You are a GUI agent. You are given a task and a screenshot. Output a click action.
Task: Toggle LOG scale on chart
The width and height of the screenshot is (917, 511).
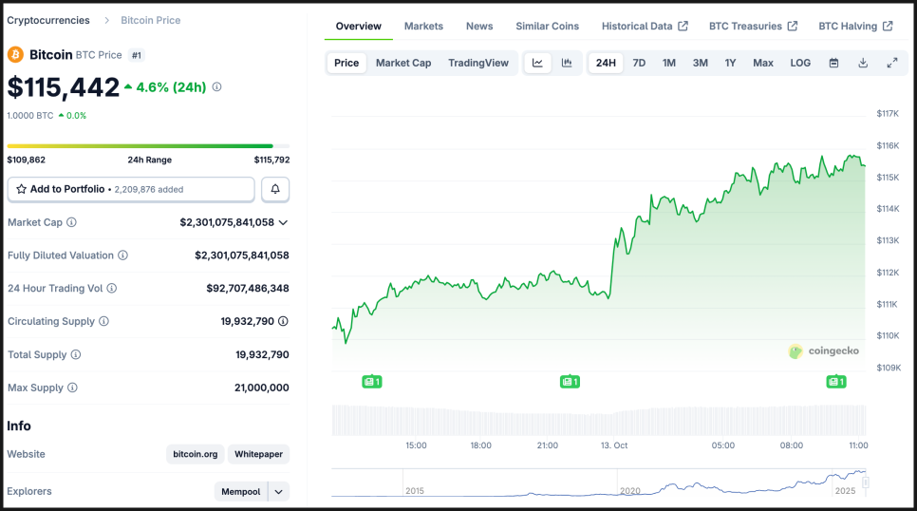point(800,63)
